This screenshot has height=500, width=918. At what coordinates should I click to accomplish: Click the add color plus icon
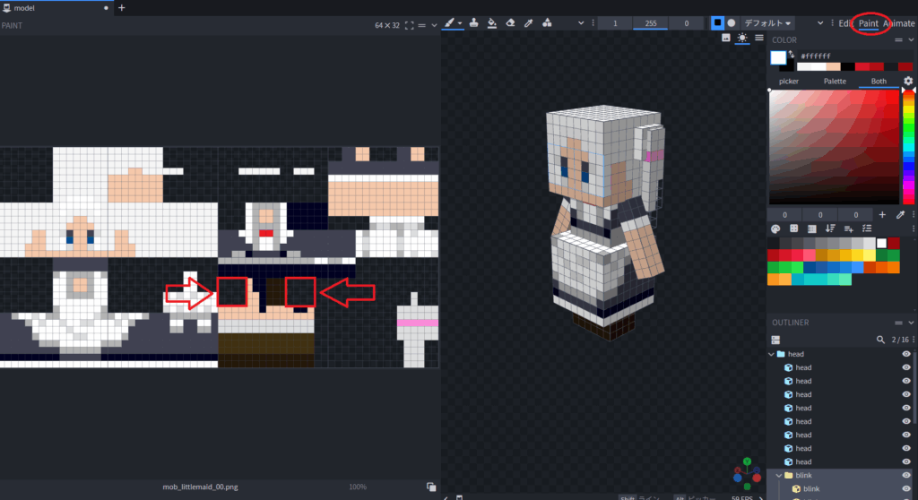click(x=882, y=215)
